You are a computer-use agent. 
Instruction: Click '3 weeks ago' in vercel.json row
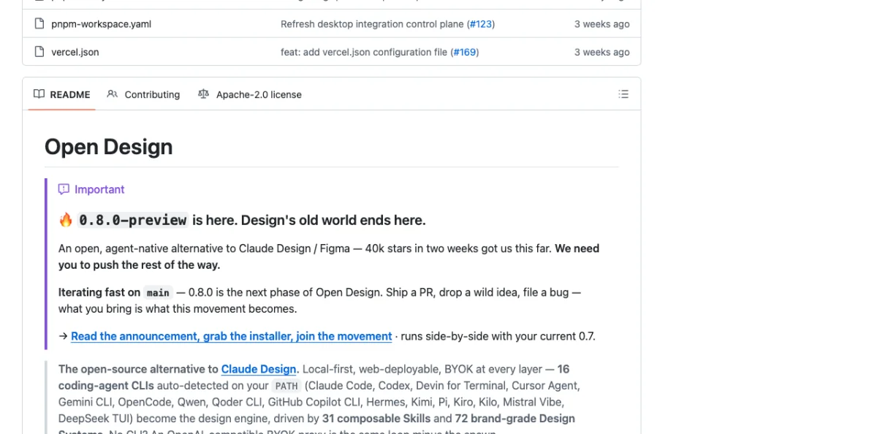(601, 52)
